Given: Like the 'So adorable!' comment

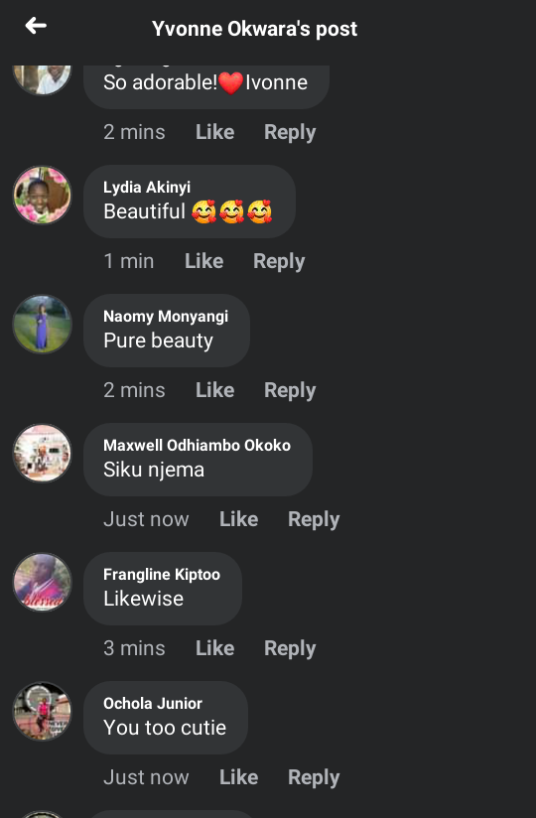Looking at the screenshot, I should tap(214, 132).
